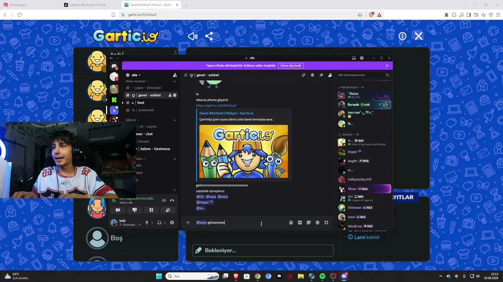Select member milliyetcikurt47 in member list

[364, 179]
